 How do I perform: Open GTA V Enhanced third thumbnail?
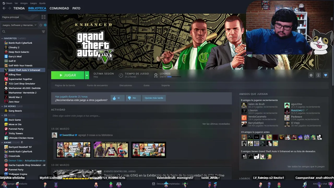(149, 150)
